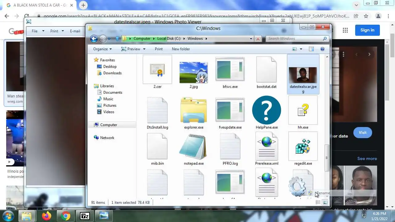Select mib.bin file
The height and width of the screenshot is (222, 395).
(157, 149)
